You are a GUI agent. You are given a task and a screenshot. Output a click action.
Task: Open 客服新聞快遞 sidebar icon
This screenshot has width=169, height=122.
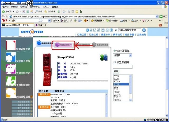point(11,45)
